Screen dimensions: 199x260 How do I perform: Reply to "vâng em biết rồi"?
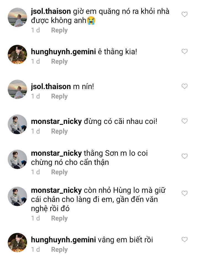coord(59,249)
